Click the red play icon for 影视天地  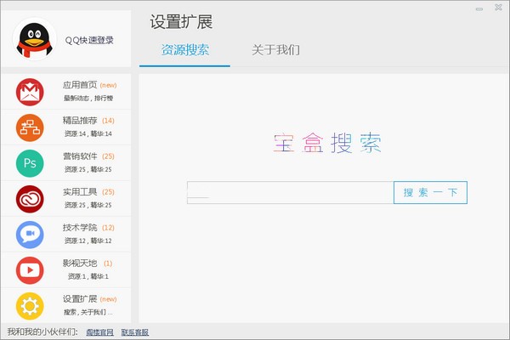click(30, 270)
